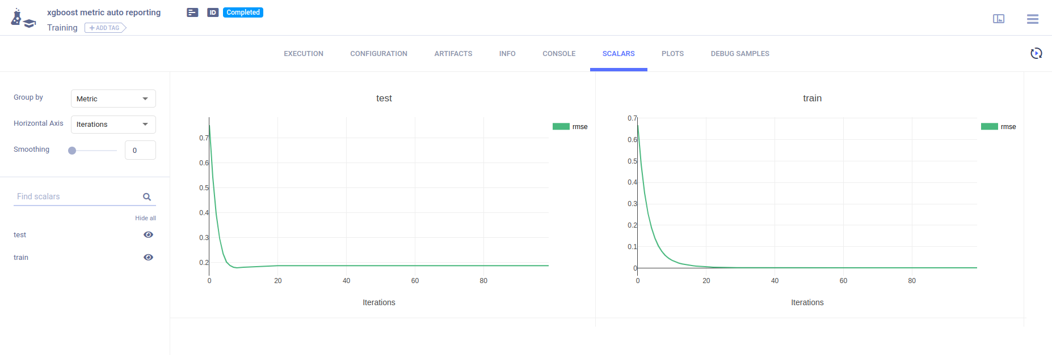Click the Find scalars search field
The image size is (1052, 355).
click(x=77, y=196)
